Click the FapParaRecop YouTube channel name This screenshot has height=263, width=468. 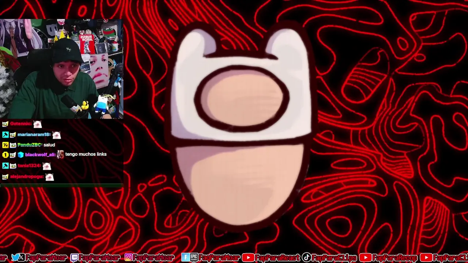(x=395, y=258)
